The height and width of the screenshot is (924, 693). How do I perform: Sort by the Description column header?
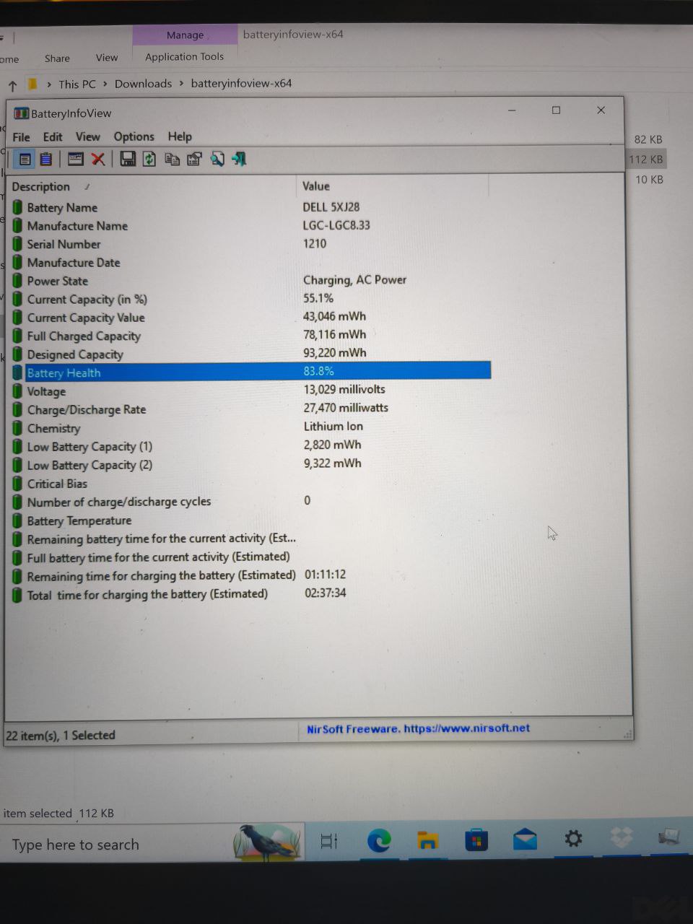[41, 187]
